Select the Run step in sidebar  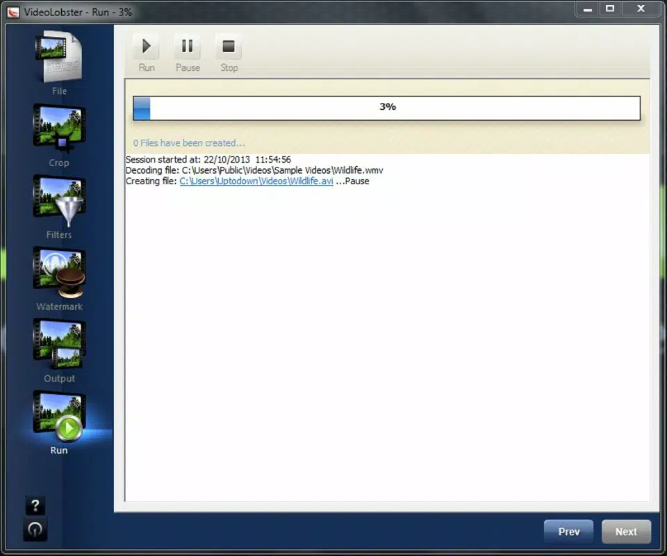[x=58, y=423]
